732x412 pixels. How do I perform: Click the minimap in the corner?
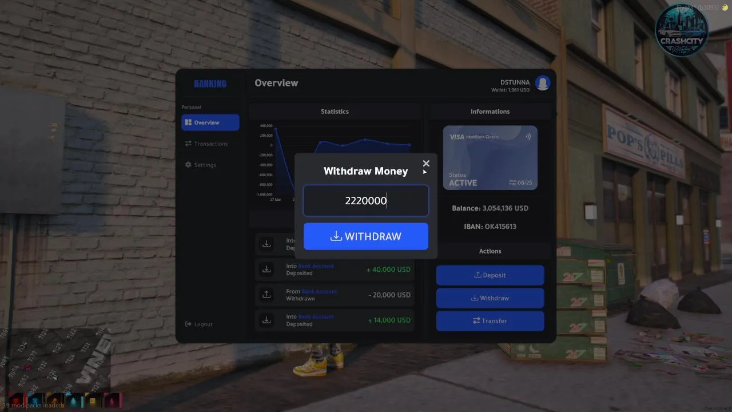tap(54, 359)
